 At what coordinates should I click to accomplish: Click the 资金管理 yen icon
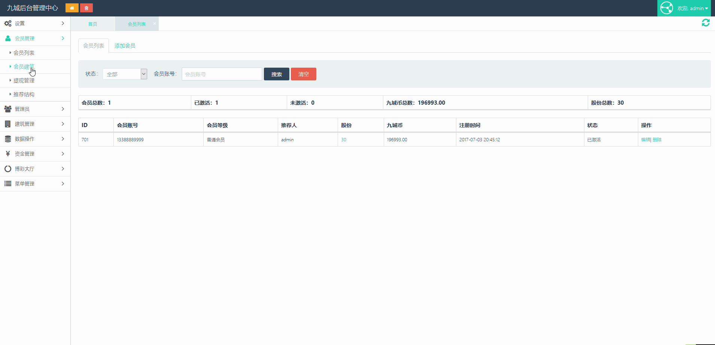(8, 154)
